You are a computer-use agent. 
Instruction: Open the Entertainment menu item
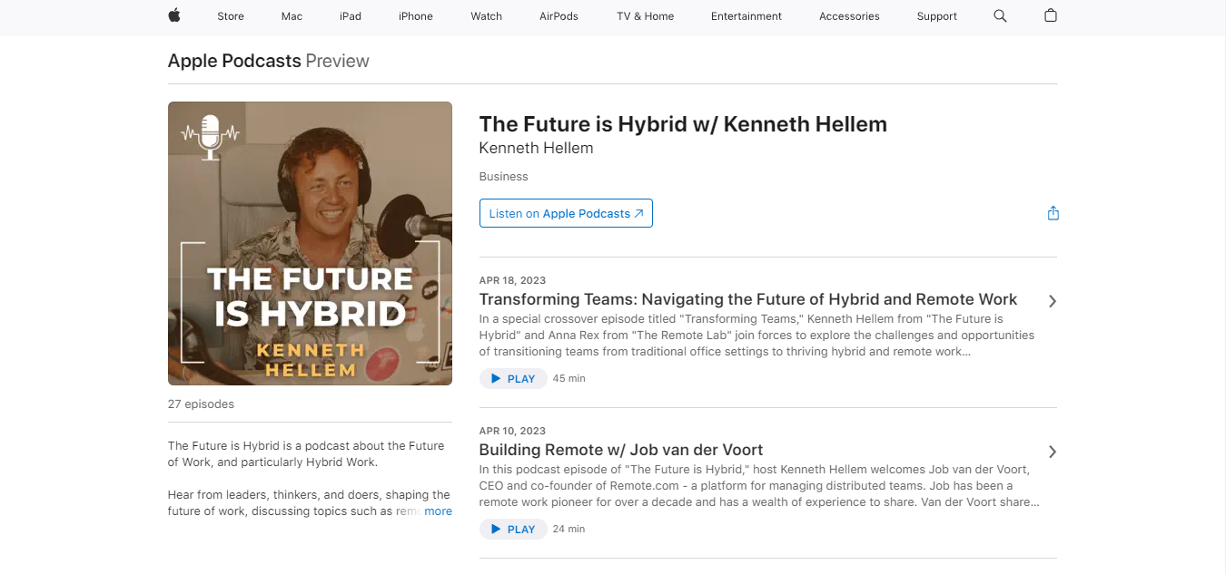(746, 16)
